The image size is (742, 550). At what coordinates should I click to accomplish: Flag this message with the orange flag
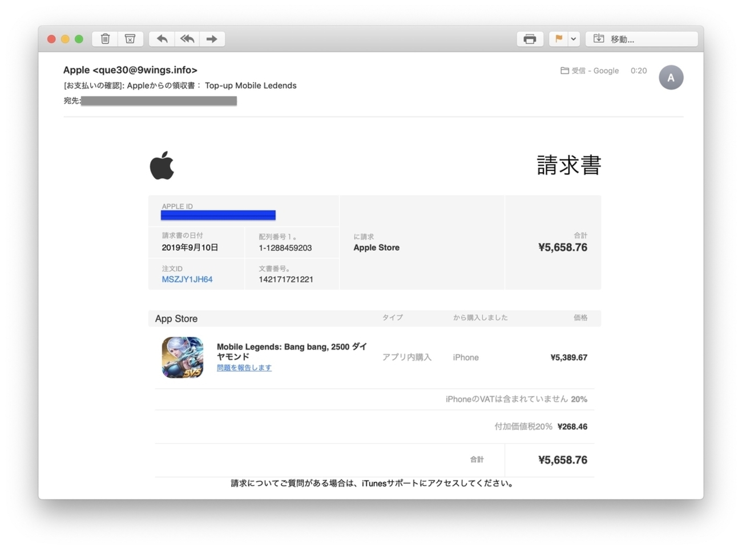pyautogui.click(x=559, y=39)
